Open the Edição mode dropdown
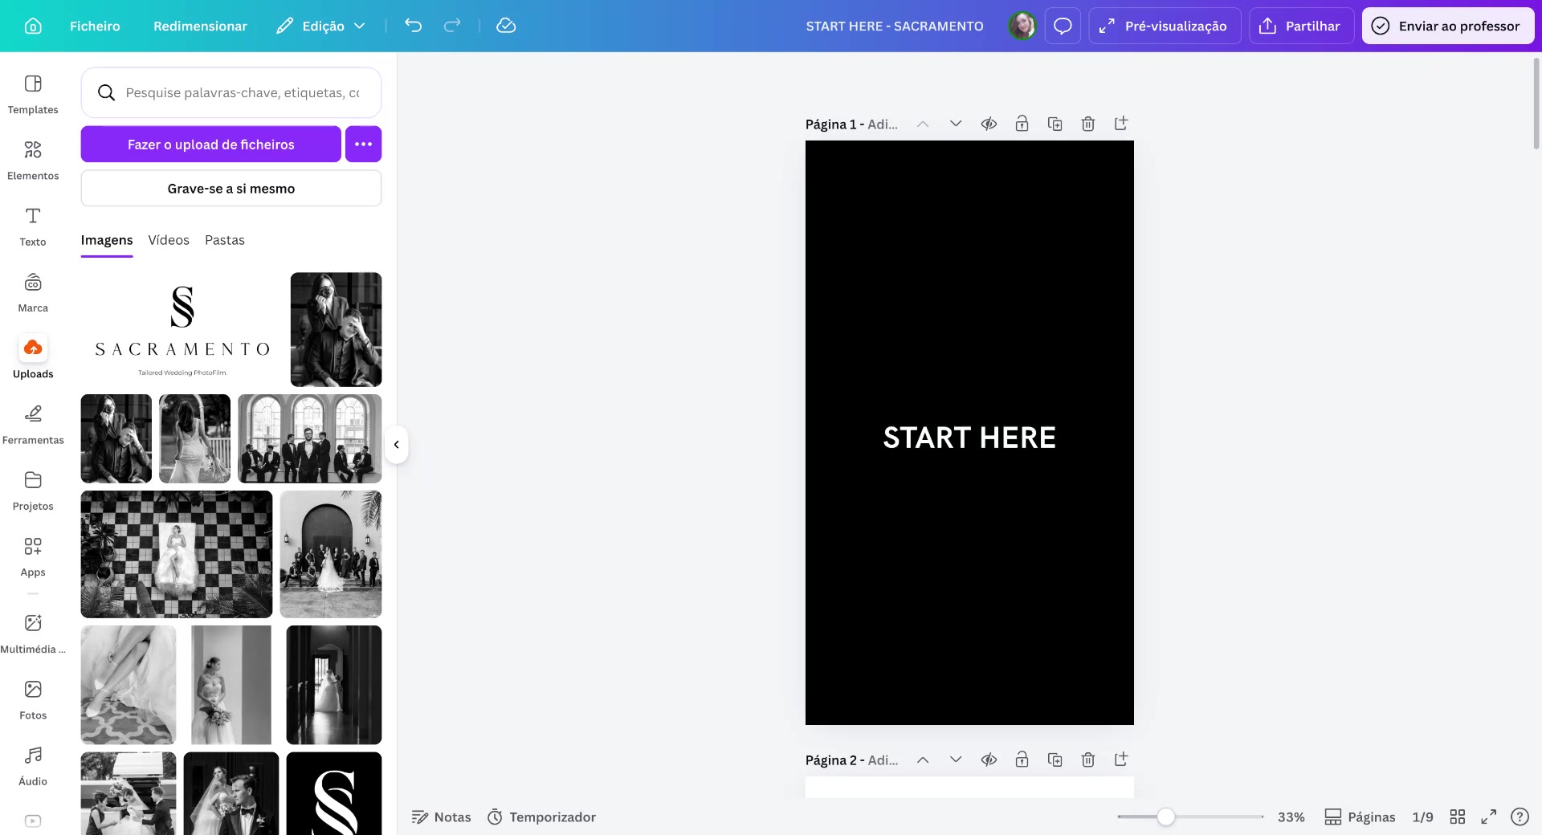Viewport: 1542px width, 835px height. tap(321, 26)
